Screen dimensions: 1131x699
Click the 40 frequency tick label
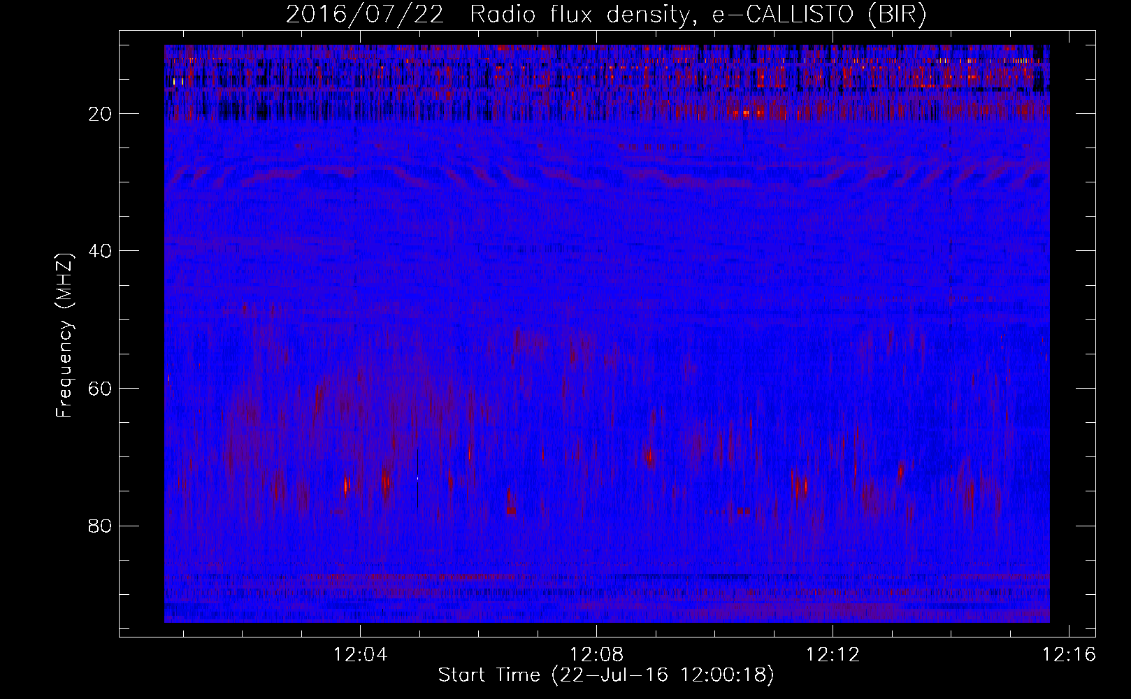click(x=101, y=251)
